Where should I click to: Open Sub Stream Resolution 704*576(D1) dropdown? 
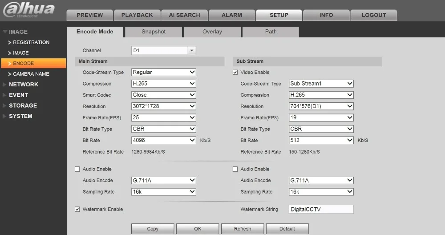[321, 106]
